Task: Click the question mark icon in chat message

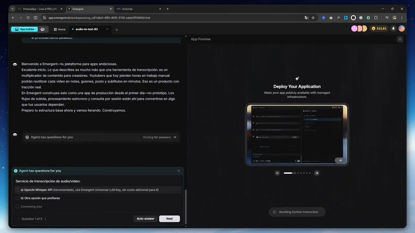Action: click(x=27, y=137)
